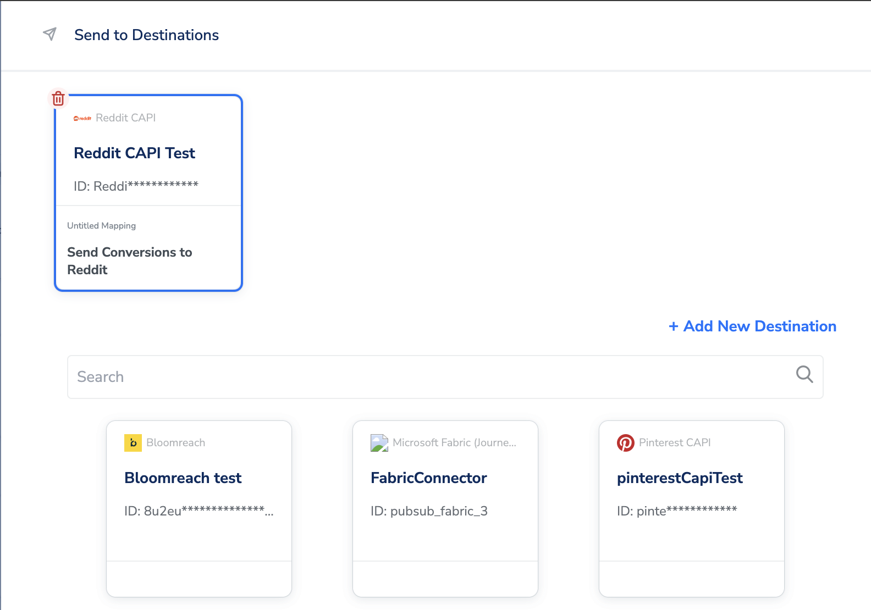
Task: Click the truncated Microsoft Fabric type label
Action: (455, 443)
